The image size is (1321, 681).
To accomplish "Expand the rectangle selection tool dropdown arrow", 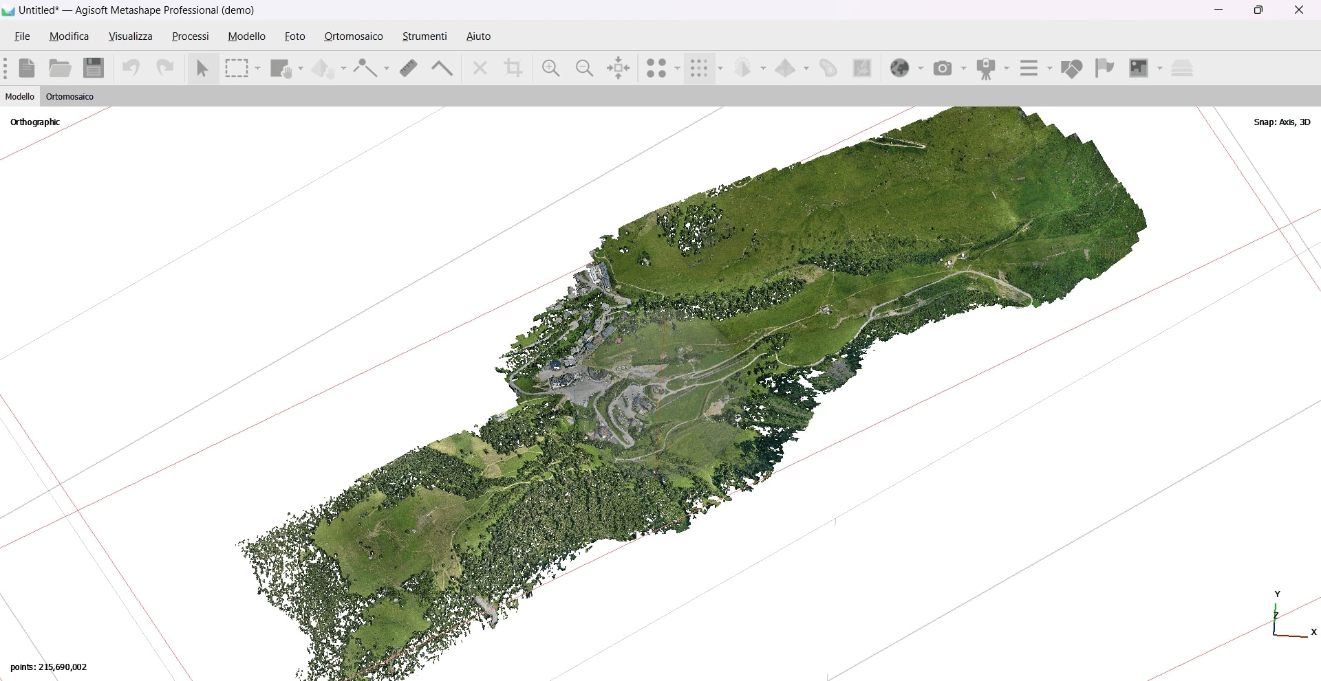I will [x=258, y=69].
